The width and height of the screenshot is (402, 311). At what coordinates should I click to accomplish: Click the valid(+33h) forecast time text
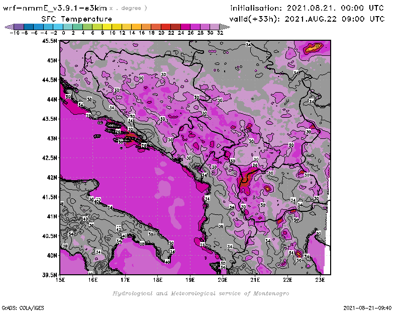(x=307, y=19)
